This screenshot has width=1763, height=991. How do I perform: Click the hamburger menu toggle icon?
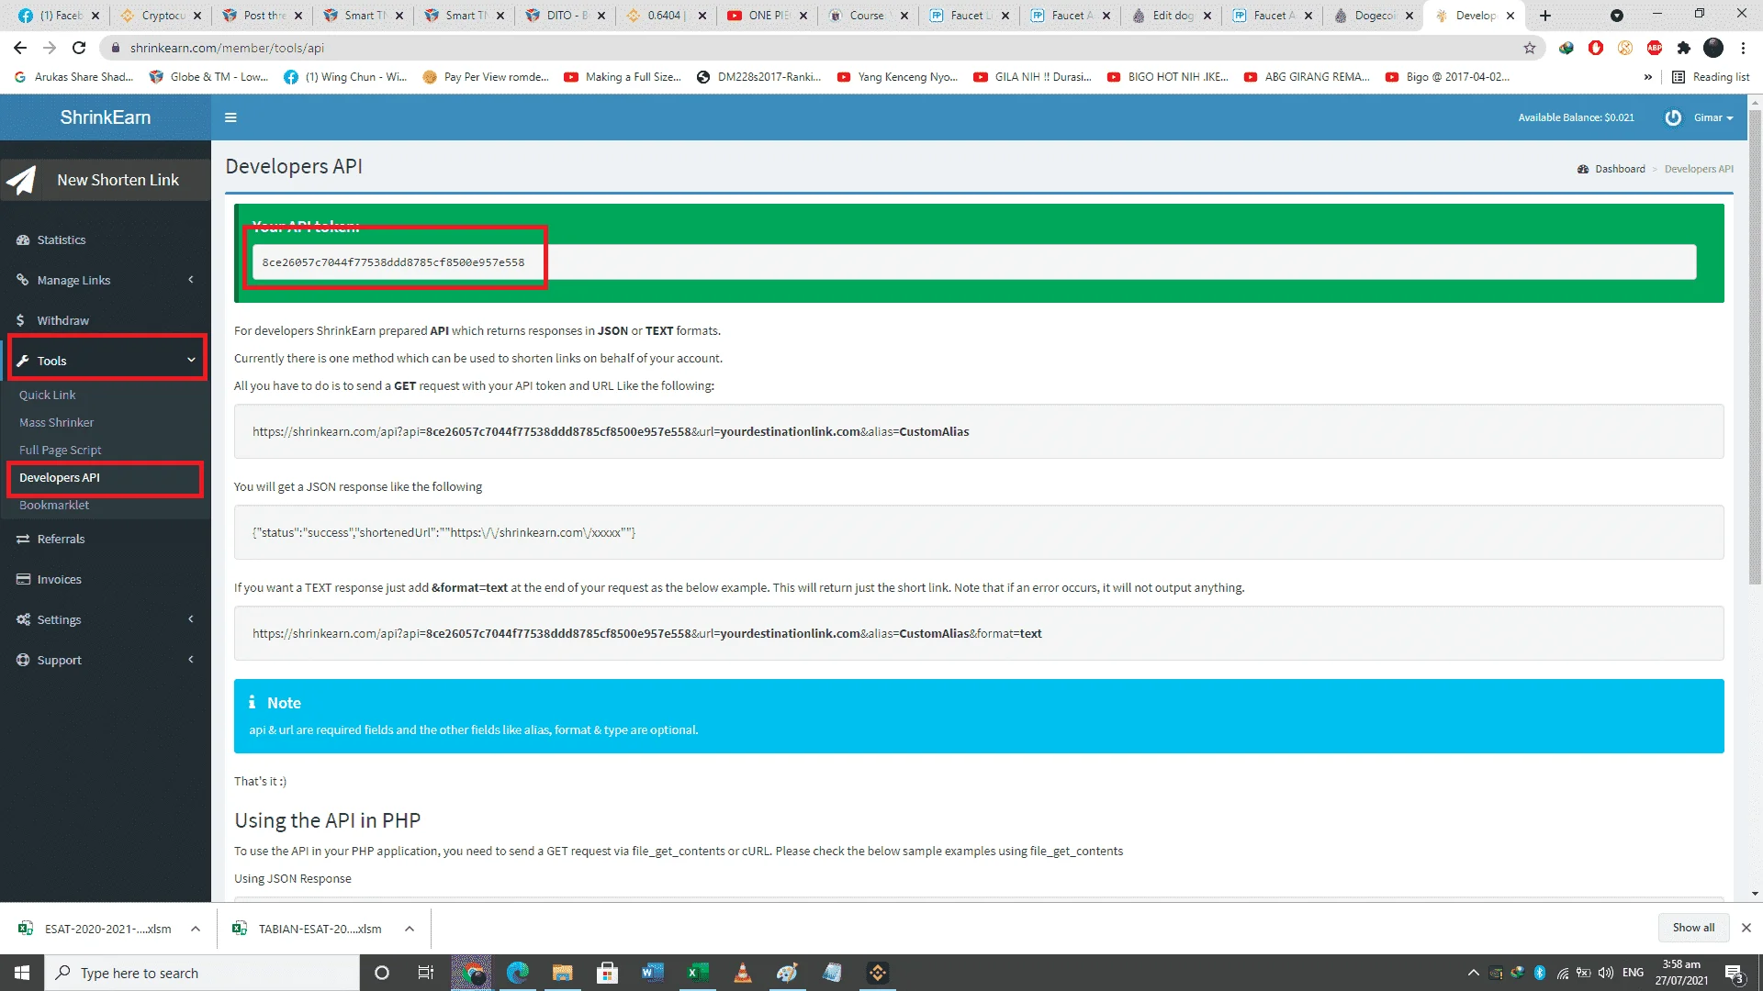(x=230, y=117)
